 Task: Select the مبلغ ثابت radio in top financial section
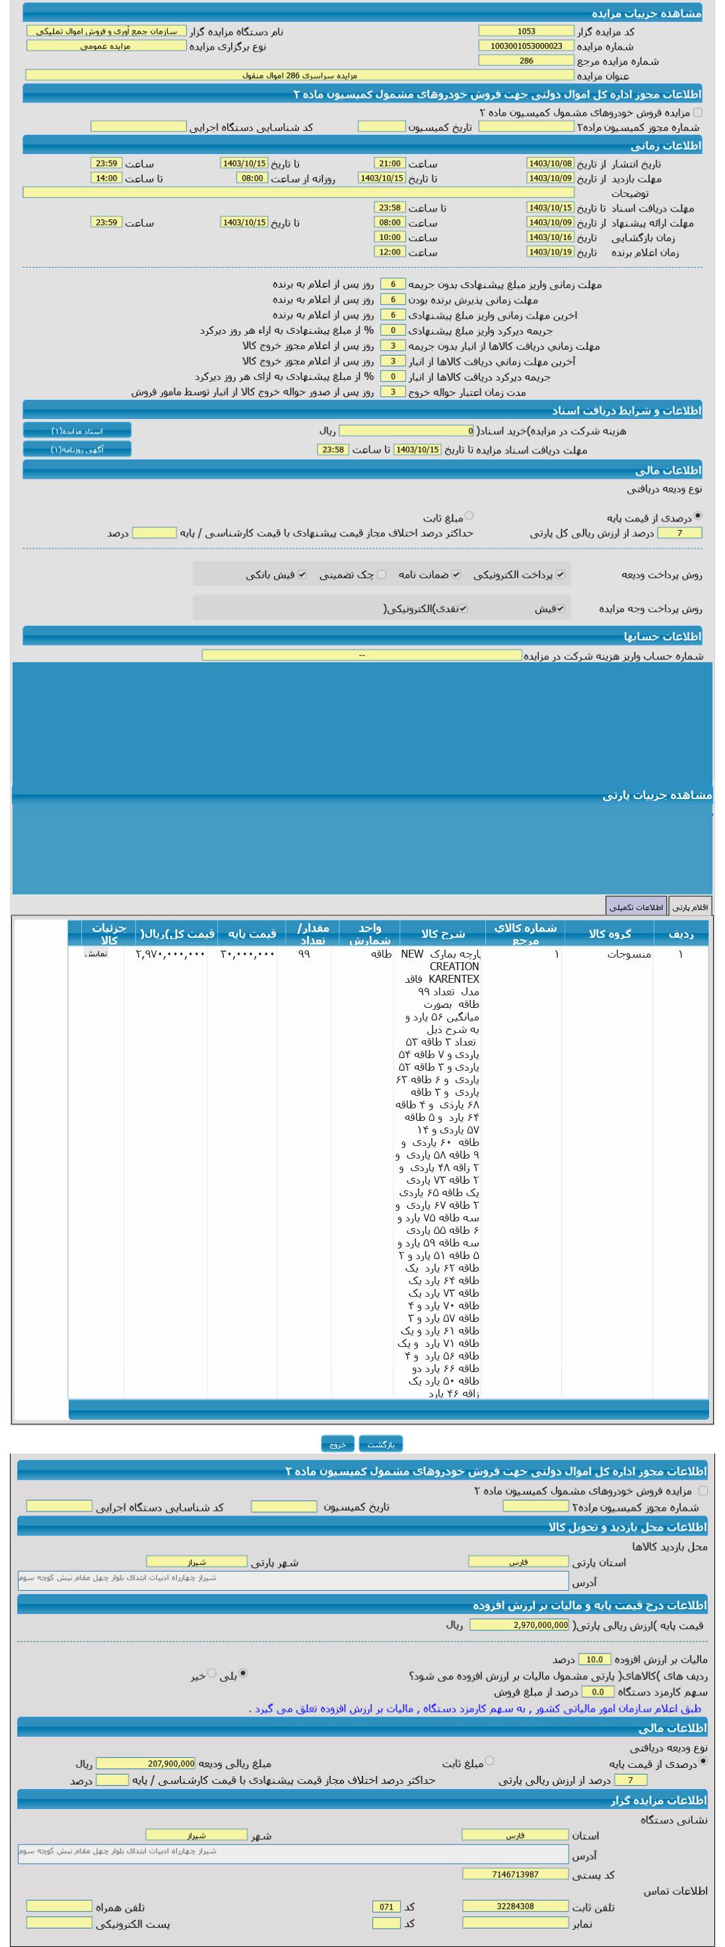(469, 516)
